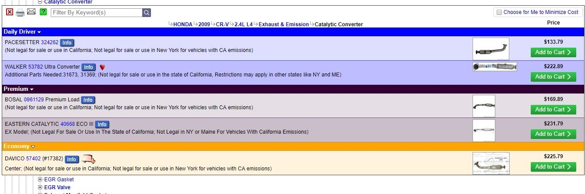Add DAVICO 57402 to cart

coord(553,167)
